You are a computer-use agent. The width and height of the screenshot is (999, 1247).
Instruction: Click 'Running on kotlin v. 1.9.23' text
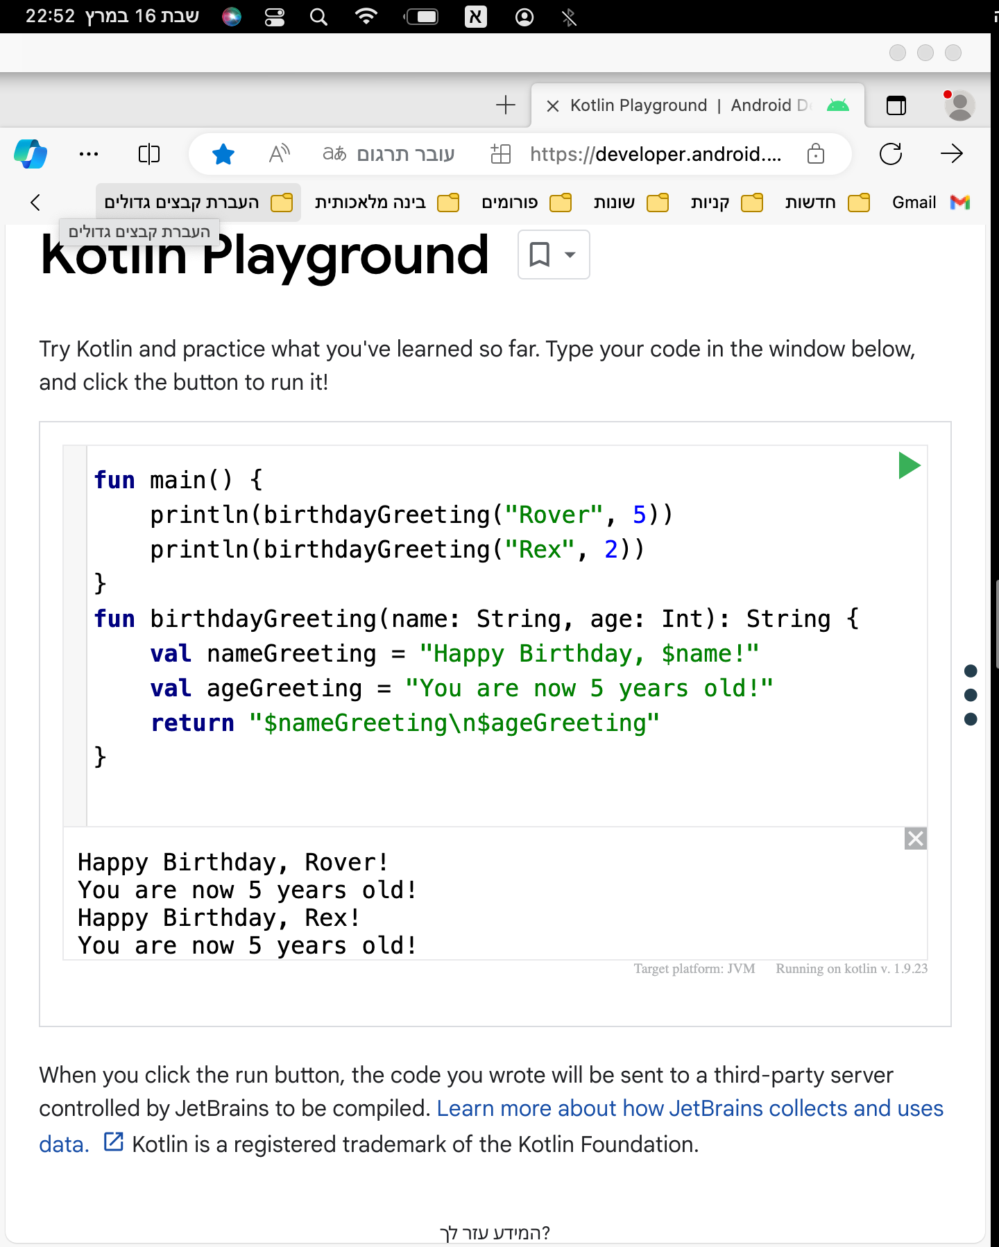click(x=851, y=969)
